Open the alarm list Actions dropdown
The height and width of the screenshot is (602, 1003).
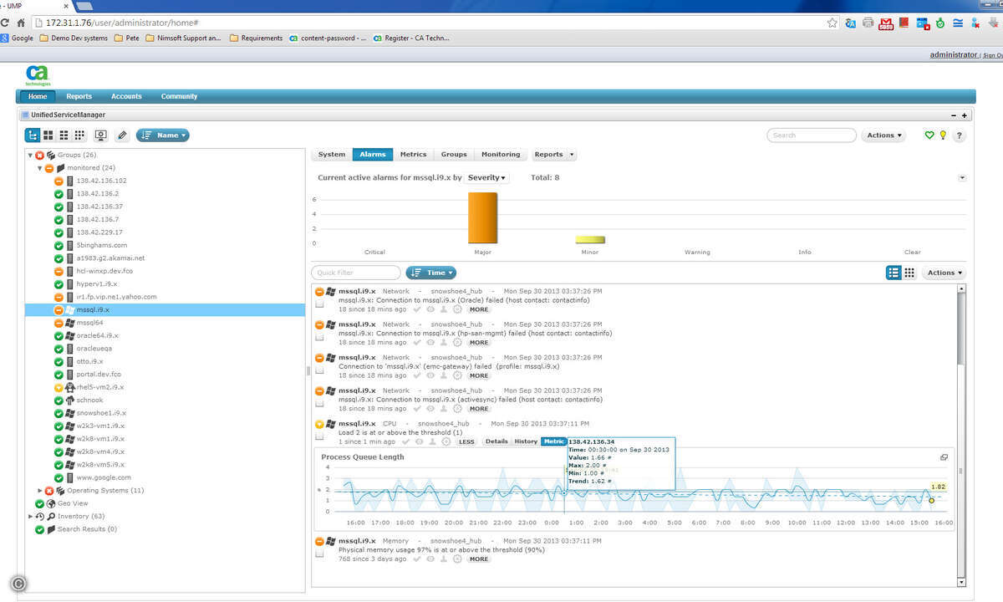[x=944, y=273]
